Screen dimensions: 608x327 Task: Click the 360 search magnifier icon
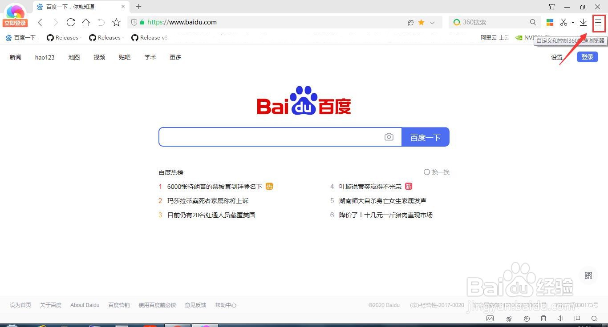533,22
